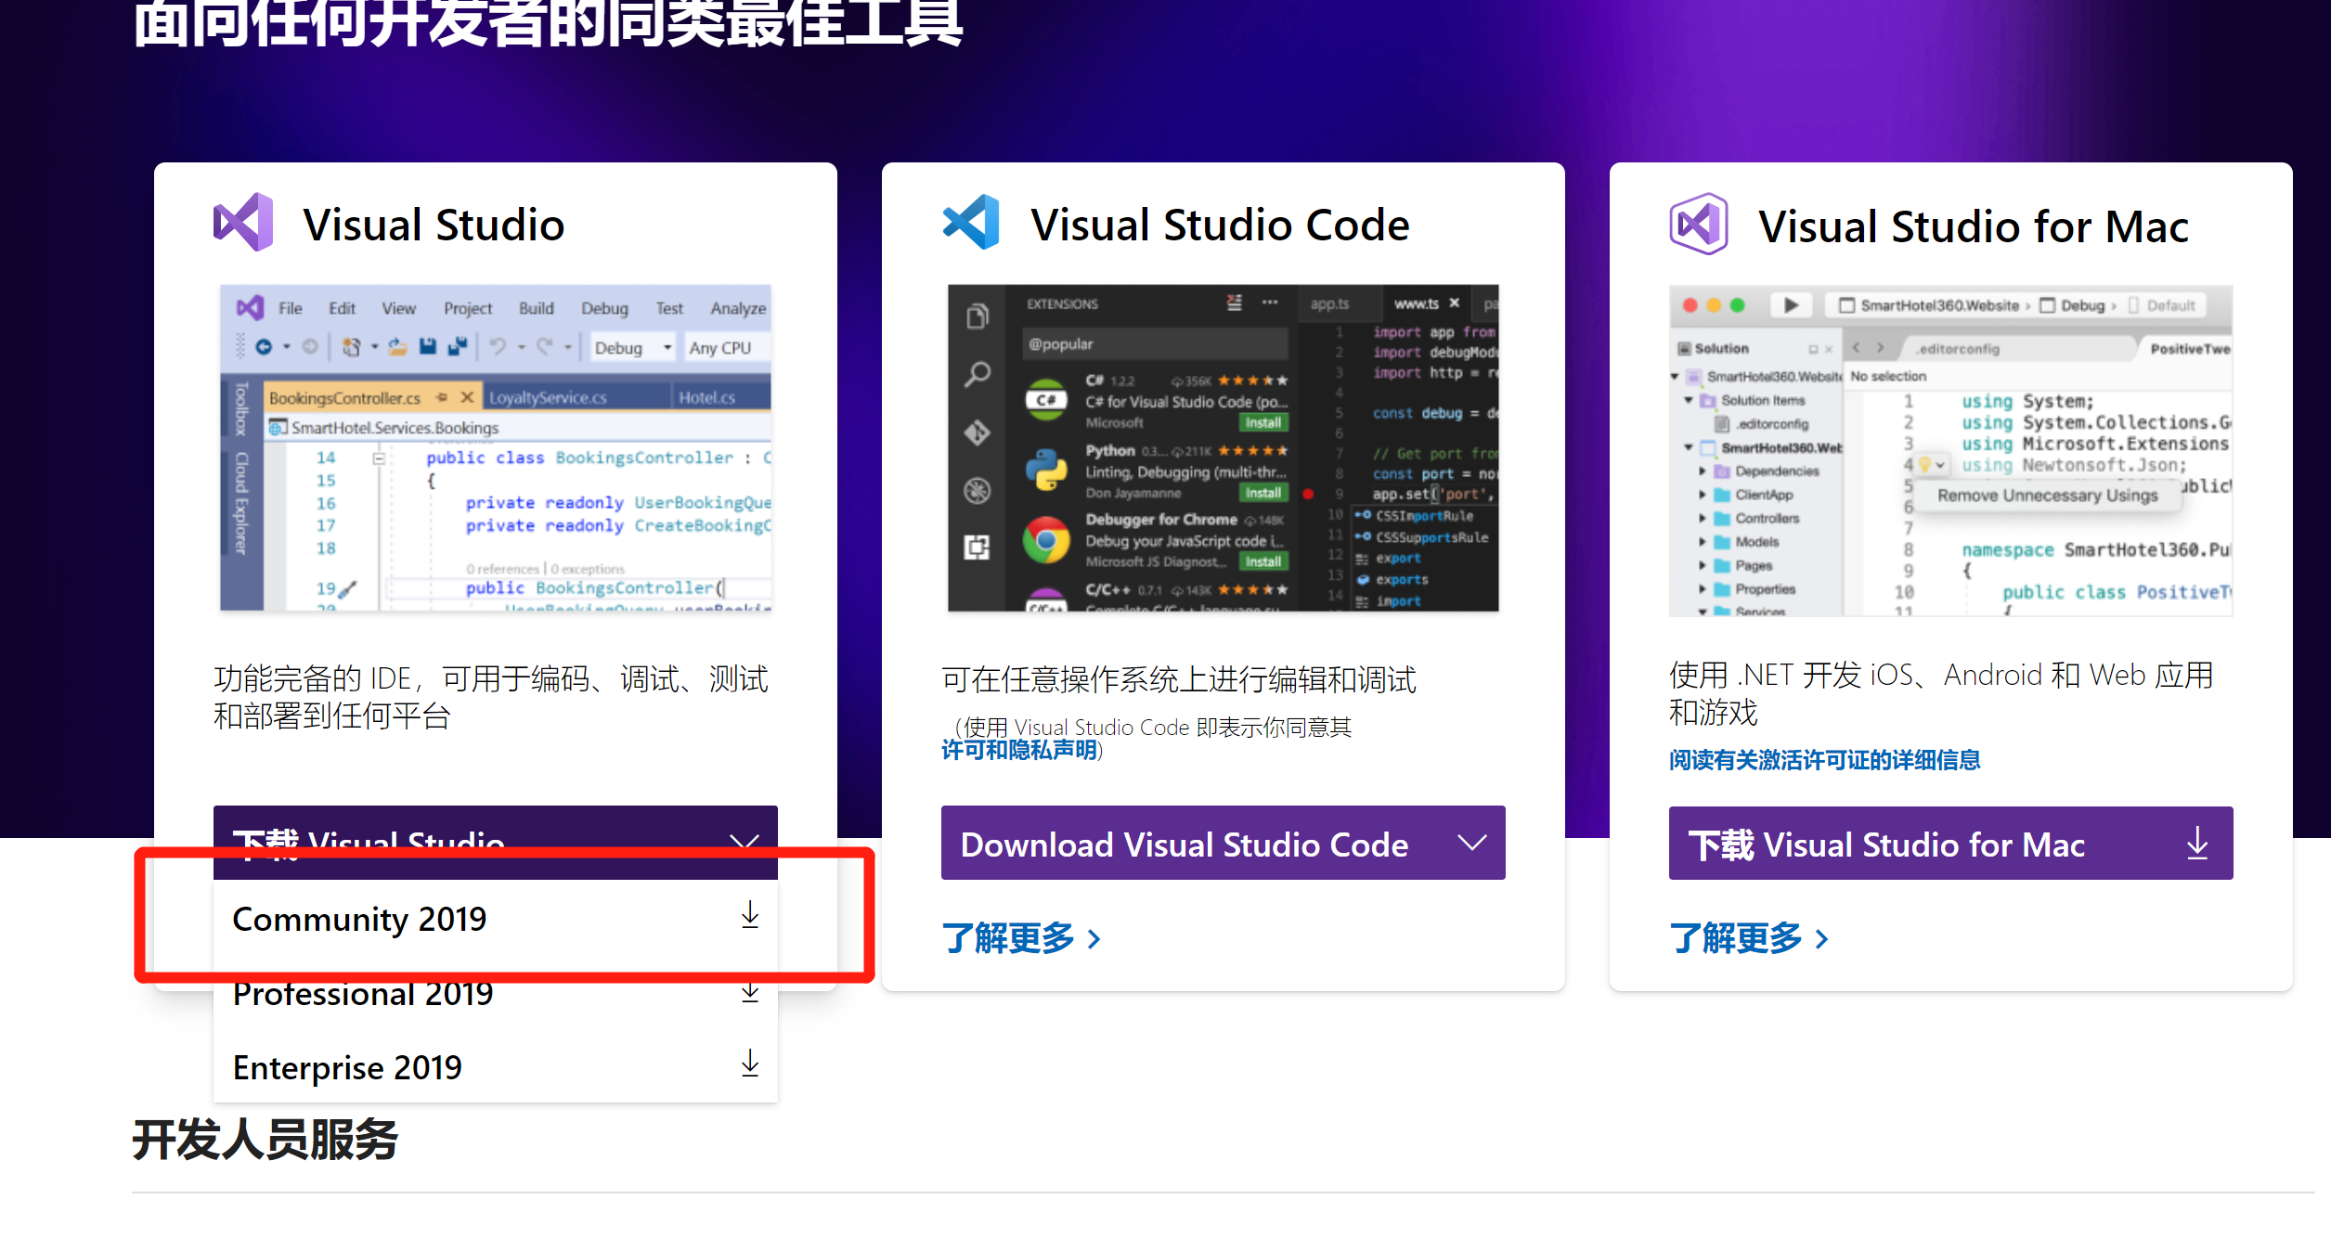The width and height of the screenshot is (2331, 1251).
Task: Open the 许可和隐私声明 link
Action: (1019, 750)
